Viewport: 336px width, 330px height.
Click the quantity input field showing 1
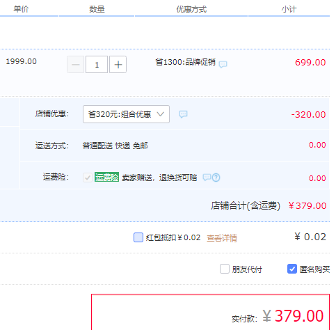tap(97, 64)
